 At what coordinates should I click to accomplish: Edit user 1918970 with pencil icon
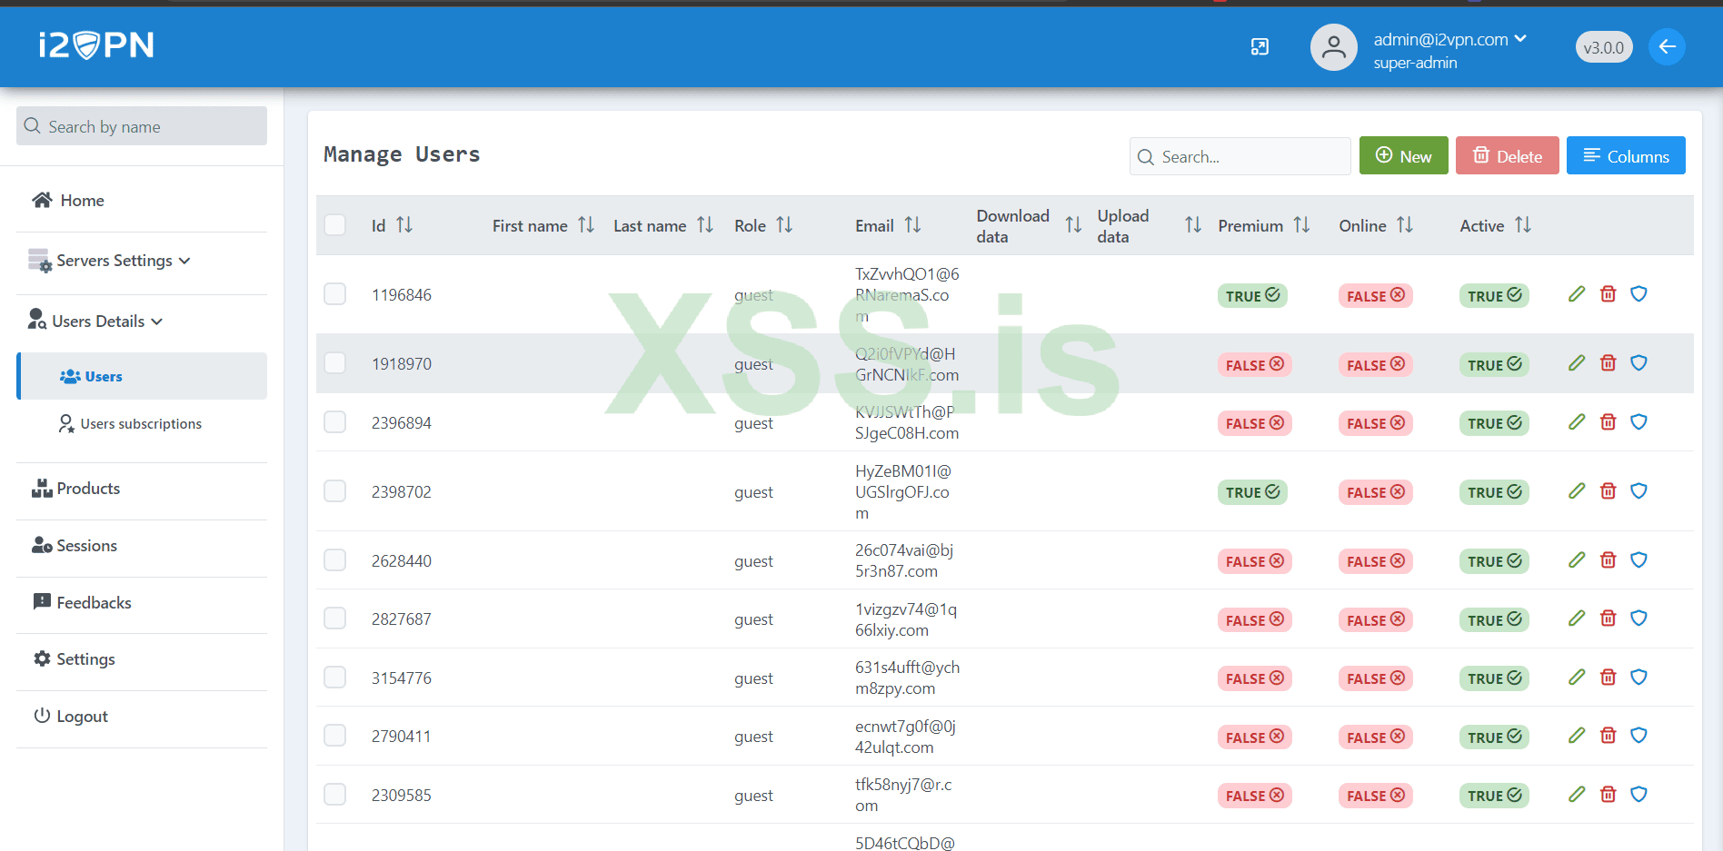click(x=1577, y=363)
